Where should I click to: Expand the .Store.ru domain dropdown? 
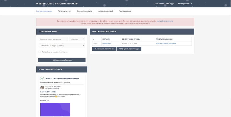[x=77, y=39]
